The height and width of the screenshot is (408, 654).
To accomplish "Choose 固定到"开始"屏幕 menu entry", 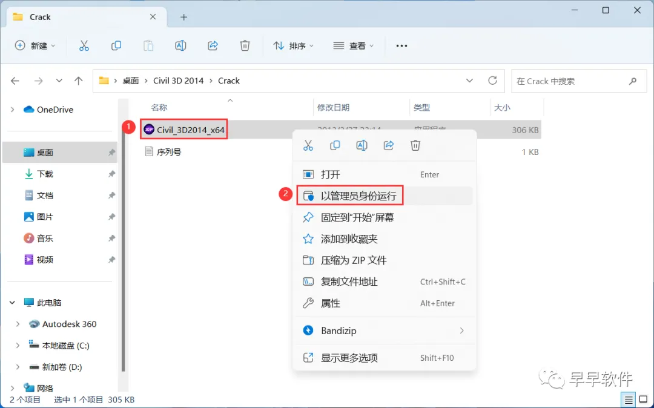I will [x=385, y=217].
